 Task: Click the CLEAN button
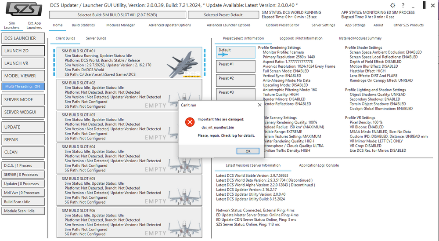click(x=23, y=152)
